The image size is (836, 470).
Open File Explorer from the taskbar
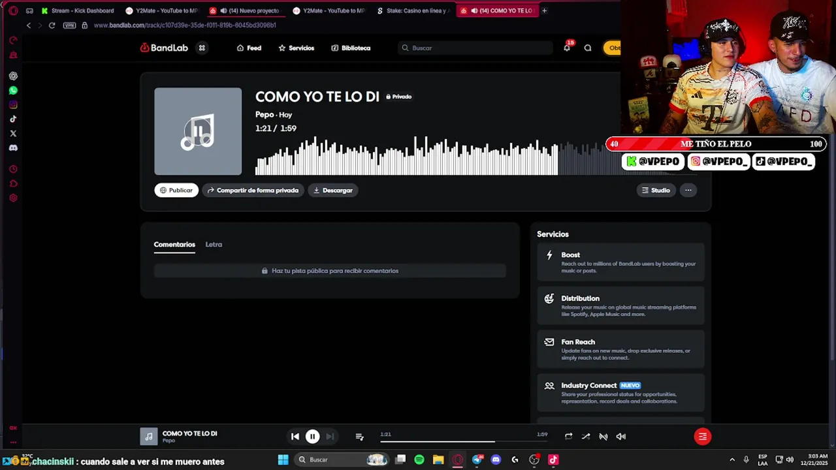(x=438, y=460)
